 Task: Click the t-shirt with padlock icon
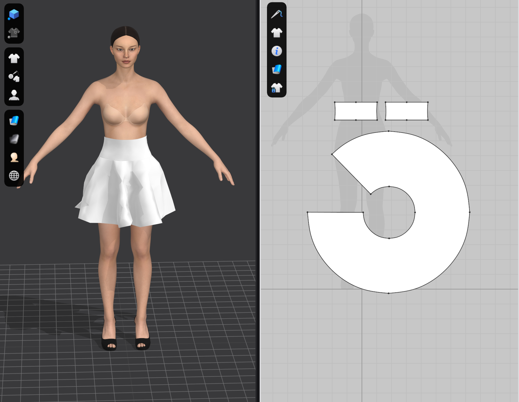pos(276,88)
